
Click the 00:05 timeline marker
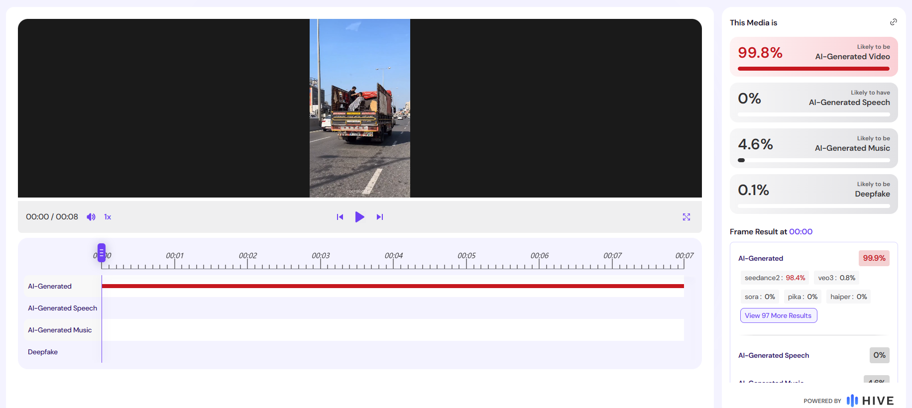[466, 256]
